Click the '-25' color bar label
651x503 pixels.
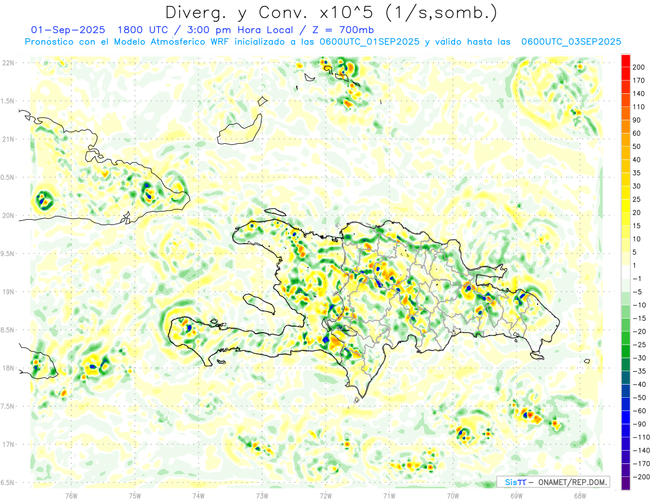[640, 345]
